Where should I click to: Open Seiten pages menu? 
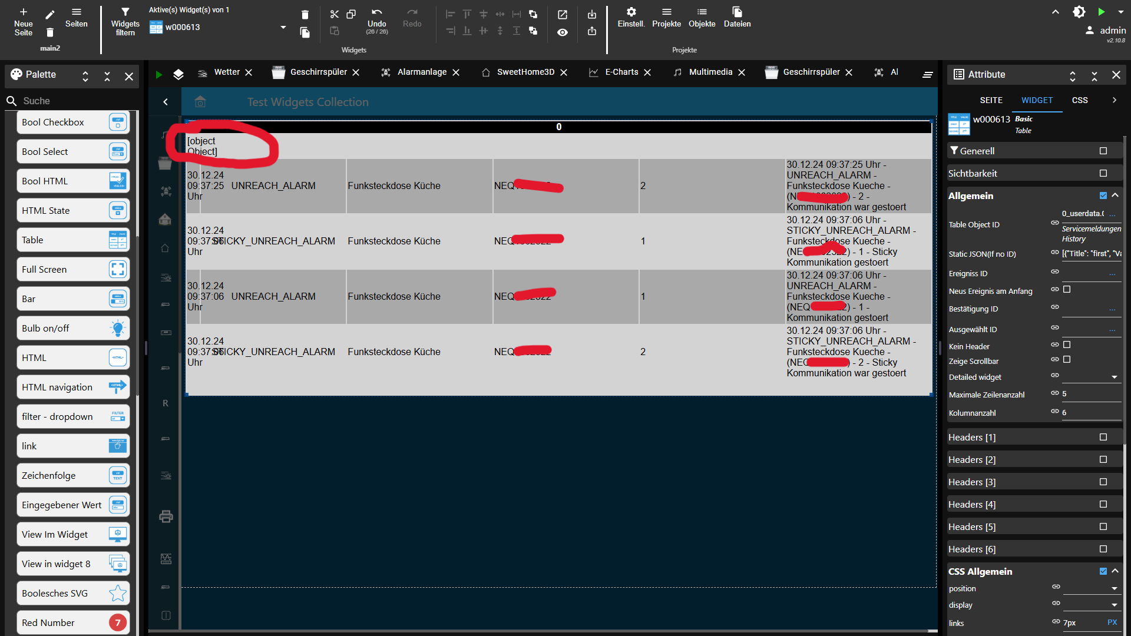coord(77,18)
